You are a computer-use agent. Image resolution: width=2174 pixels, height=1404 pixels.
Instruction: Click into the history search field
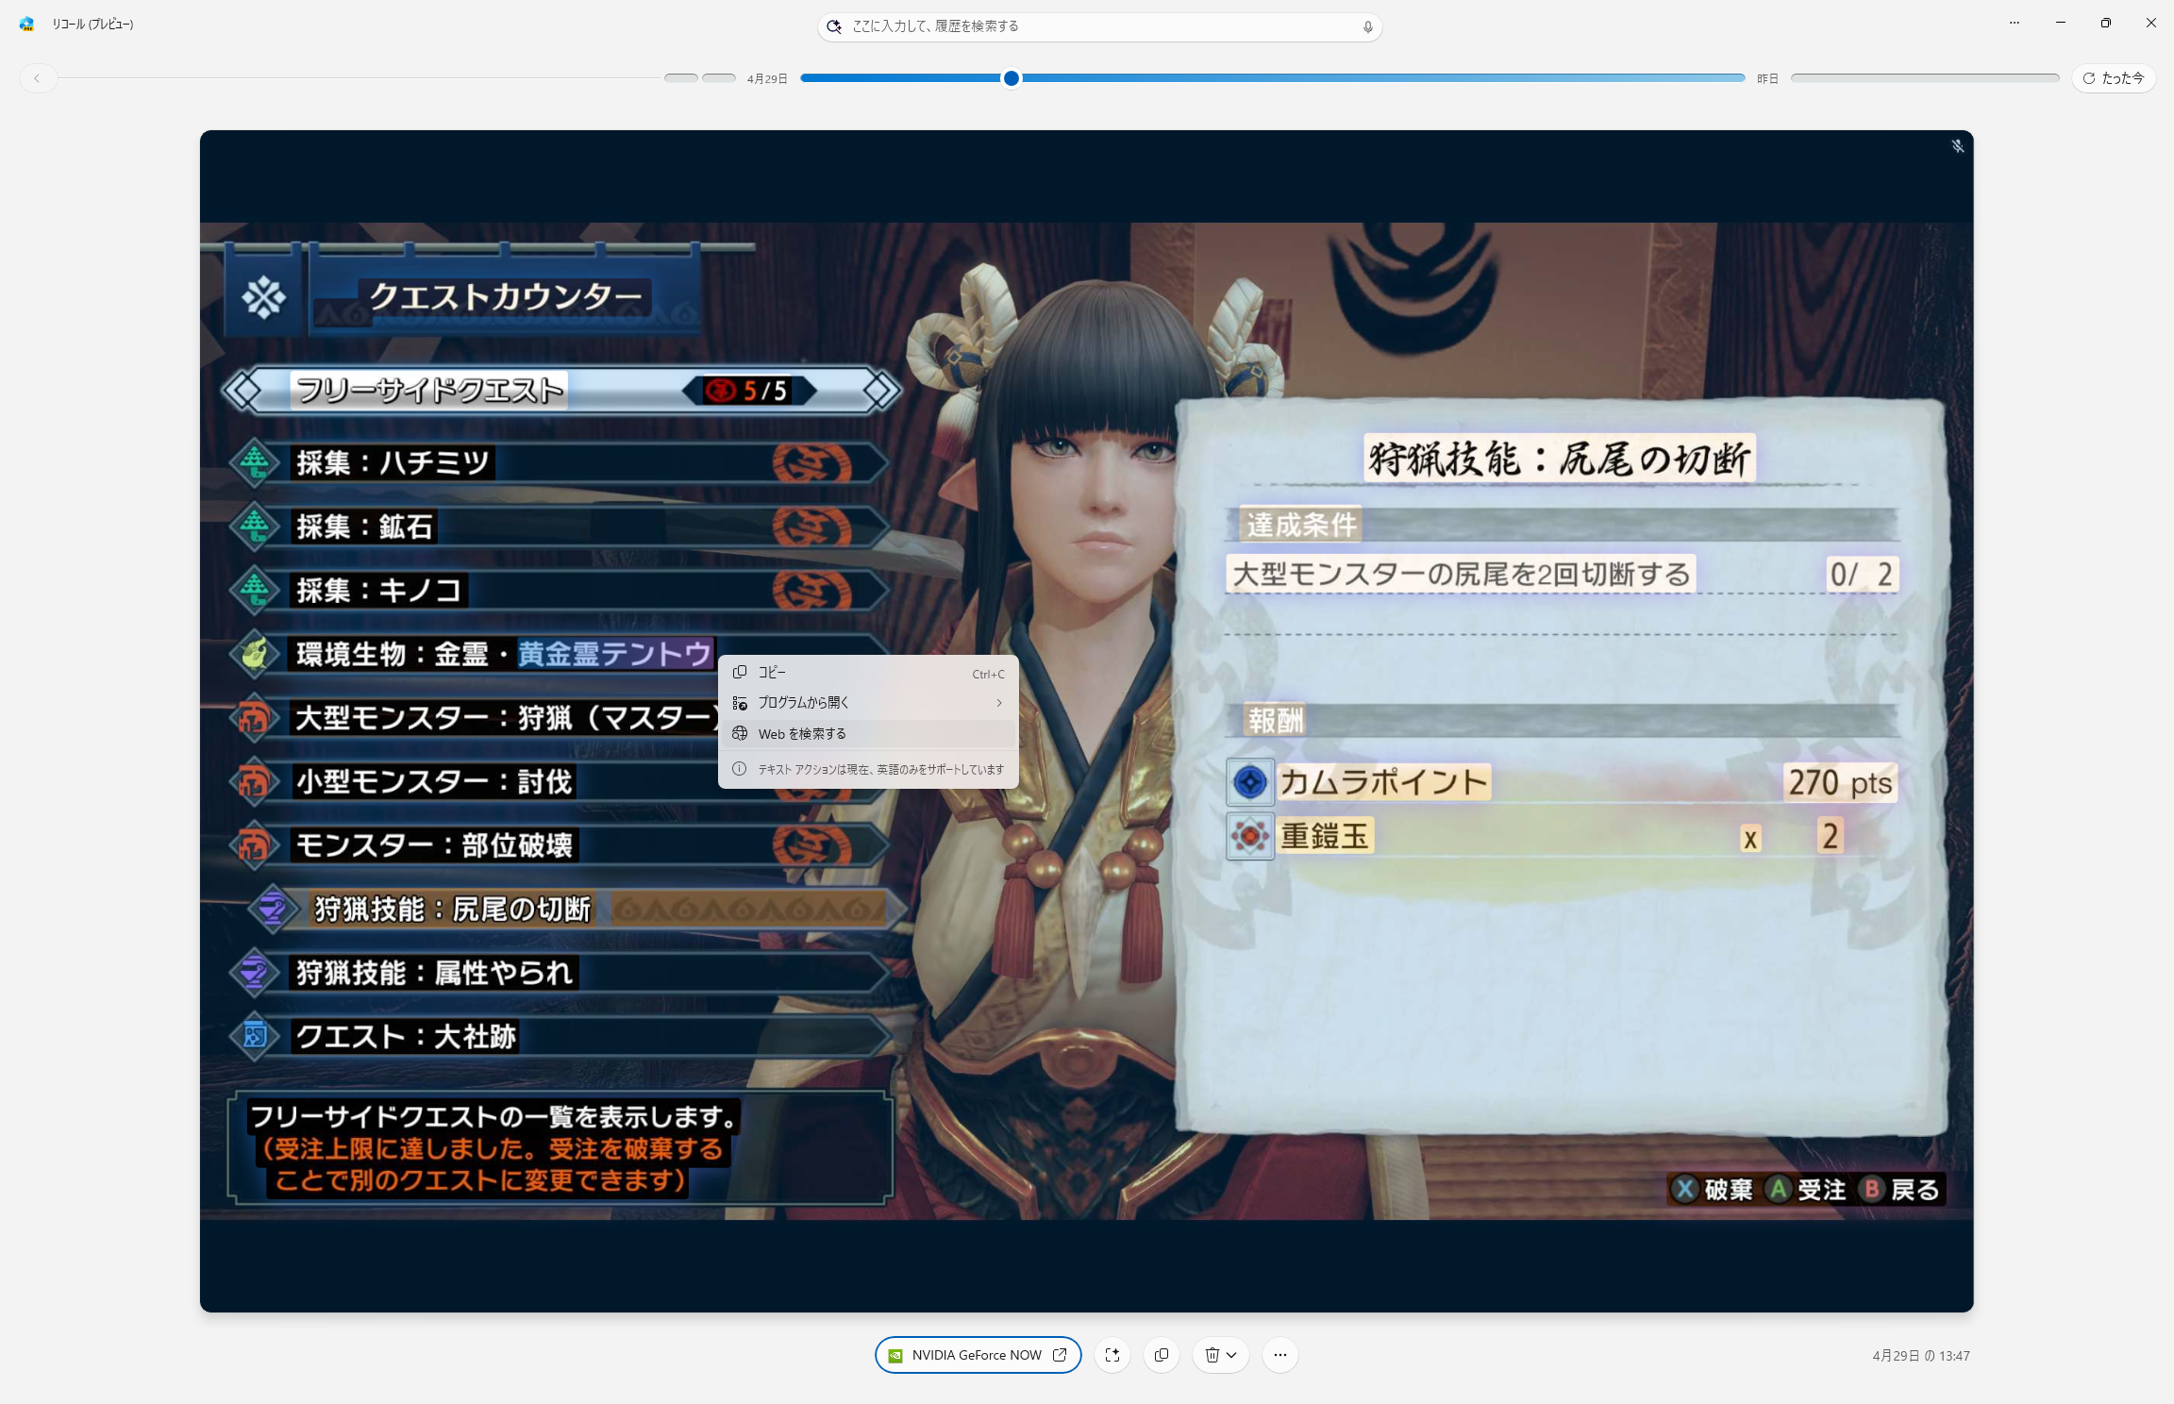click(x=1085, y=26)
